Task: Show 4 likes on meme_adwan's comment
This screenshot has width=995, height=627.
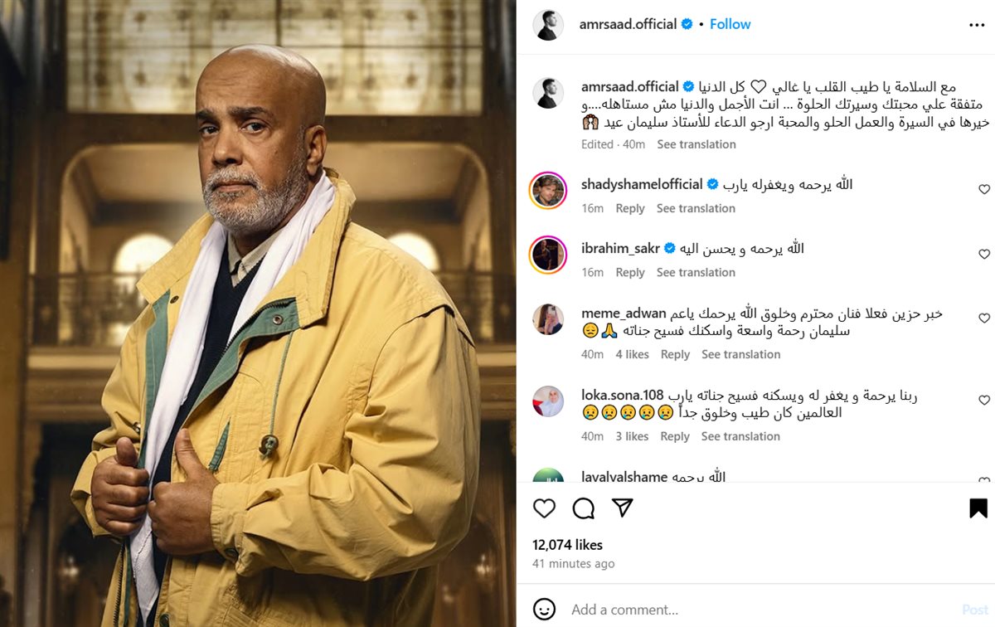Action: (632, 354)
